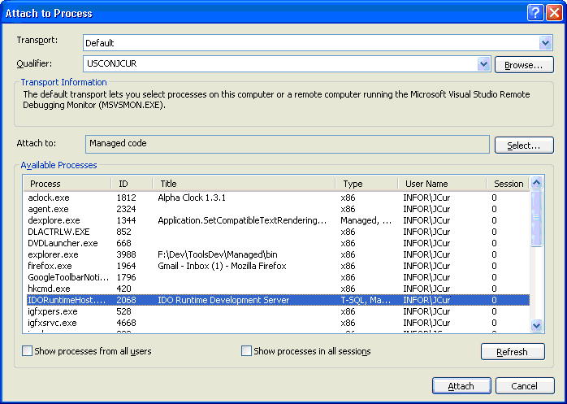Expand the Qualifier combo box arrow

tap(484, 64)
